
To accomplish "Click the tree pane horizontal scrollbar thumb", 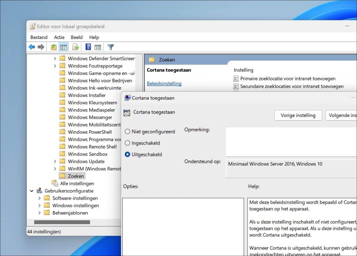I will point(62,222).
